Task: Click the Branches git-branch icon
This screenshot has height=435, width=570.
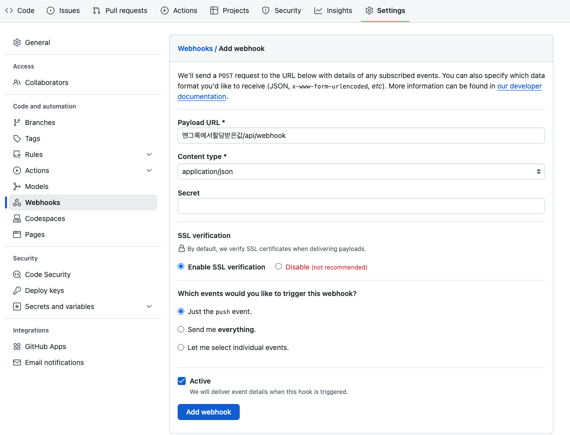Action: (x=17, y=122)
